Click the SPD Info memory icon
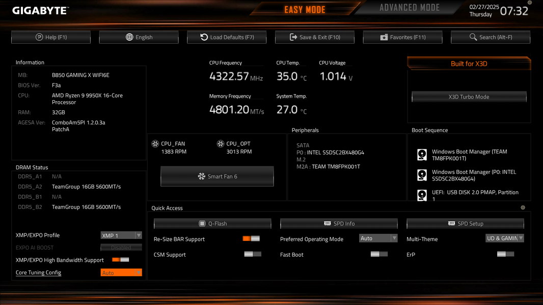 [x=327, y=223]
